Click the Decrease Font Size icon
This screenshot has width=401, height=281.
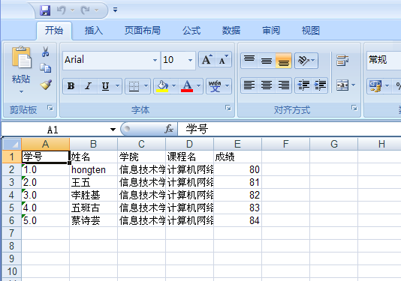(x=224, y=60)
